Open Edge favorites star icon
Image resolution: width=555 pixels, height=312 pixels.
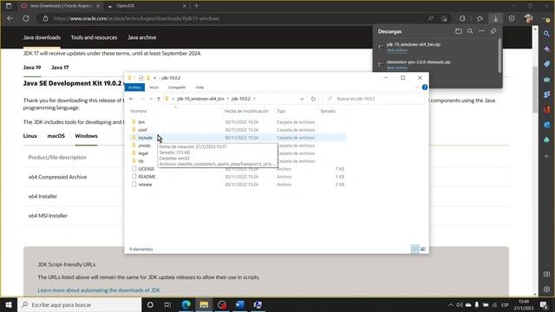pyautogui.click(x=480, y=18)
